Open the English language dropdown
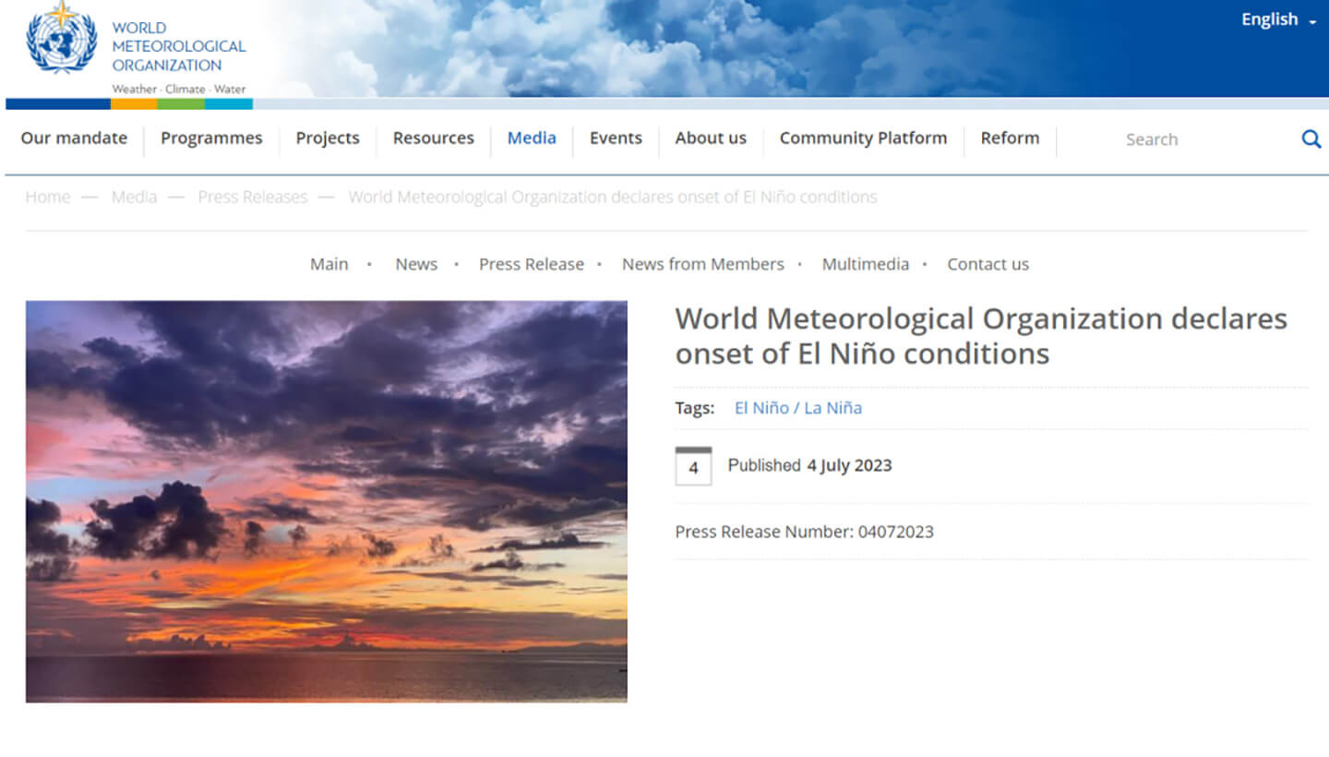The width and height of the screenshot is (1329, 757). click(1278, 20)
